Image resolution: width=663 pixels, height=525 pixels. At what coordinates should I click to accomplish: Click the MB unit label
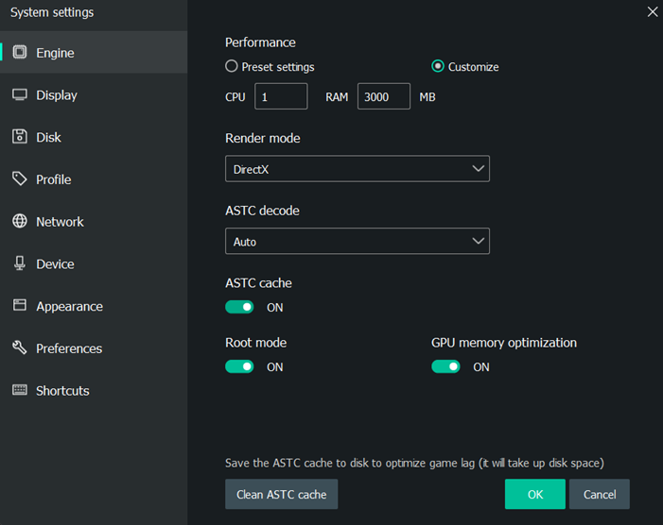pyautogui.click(x=427, y=97)
